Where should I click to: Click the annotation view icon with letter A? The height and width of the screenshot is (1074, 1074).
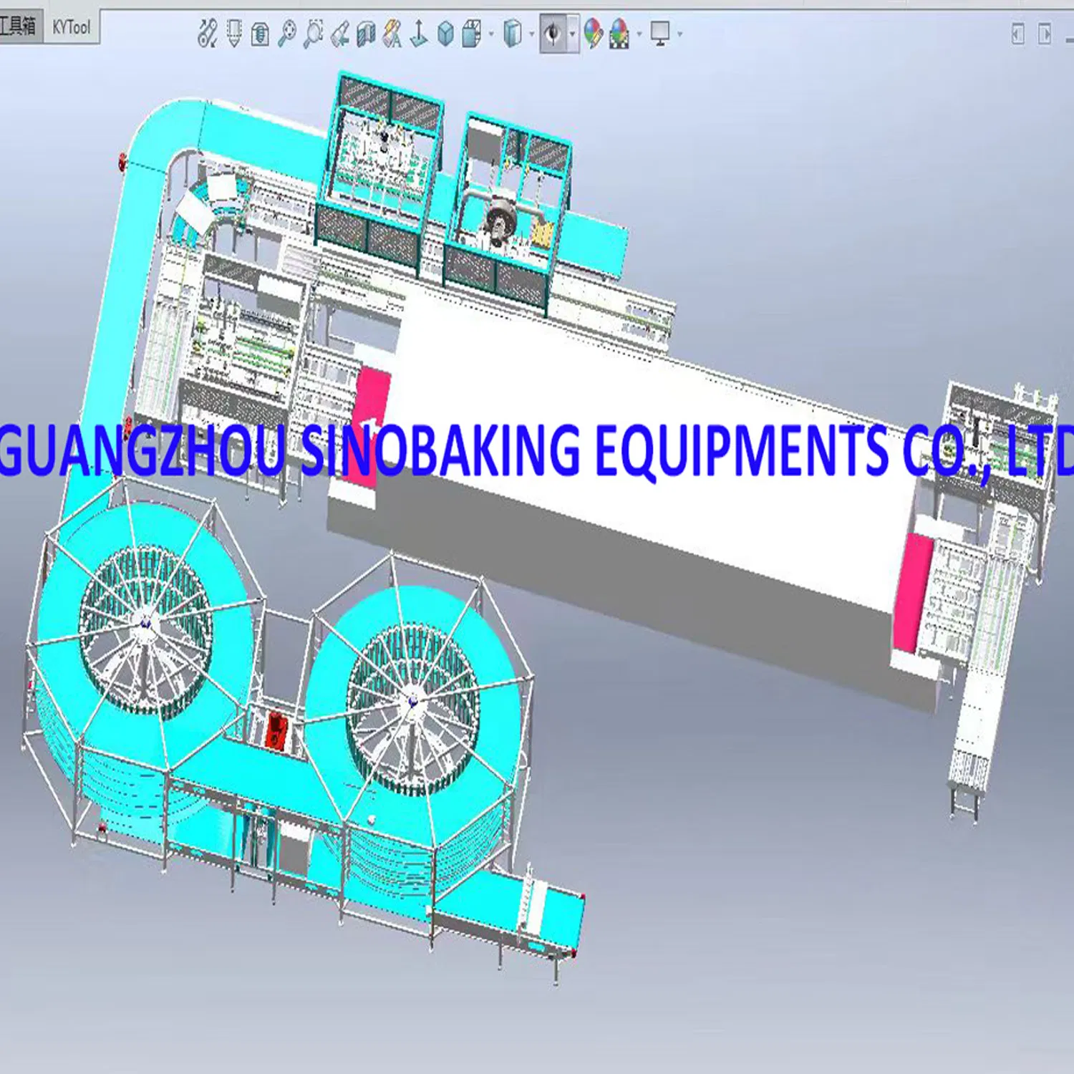click(392, 34)
